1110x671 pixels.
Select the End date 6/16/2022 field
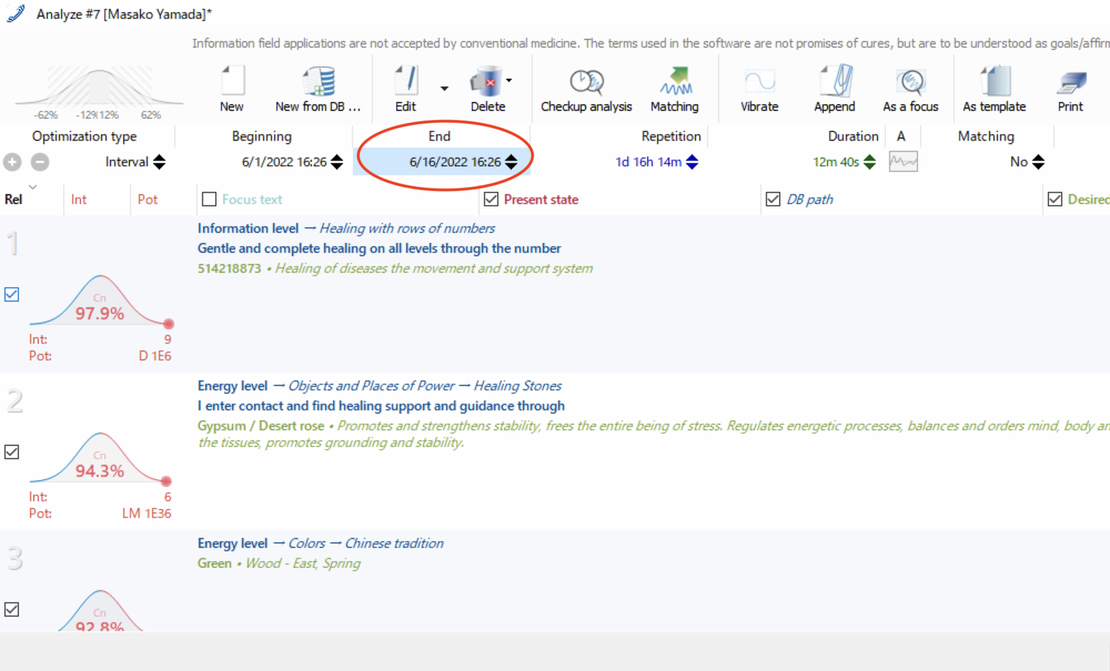454,162
